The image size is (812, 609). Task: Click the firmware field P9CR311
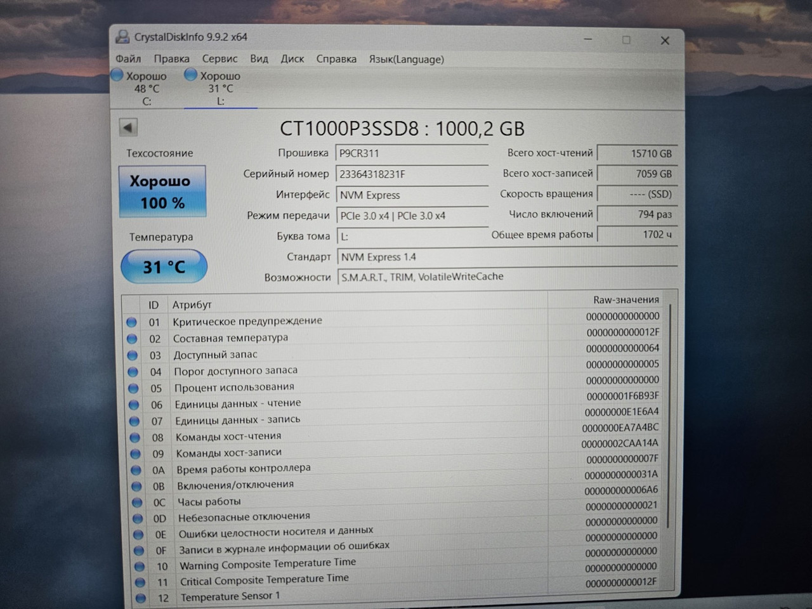coord(412,153)
